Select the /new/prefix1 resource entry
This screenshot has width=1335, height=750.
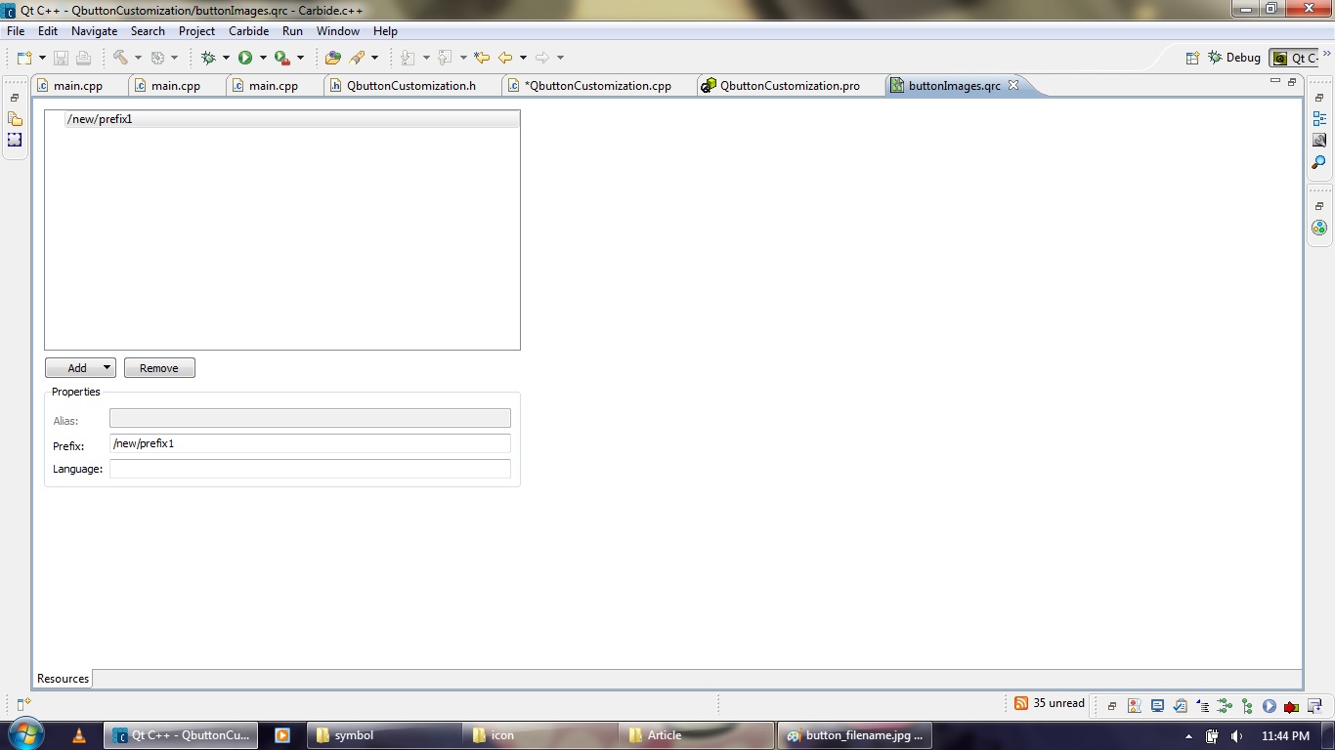[x=99, y=118]
